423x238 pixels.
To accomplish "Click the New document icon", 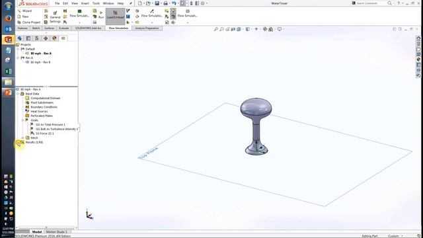I will click(x=139, y=3).
